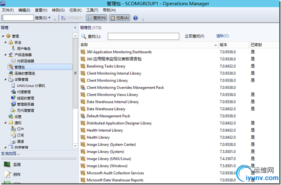Open toolbar overflow options after Help
Screen dimensions: 281x185
143,20
